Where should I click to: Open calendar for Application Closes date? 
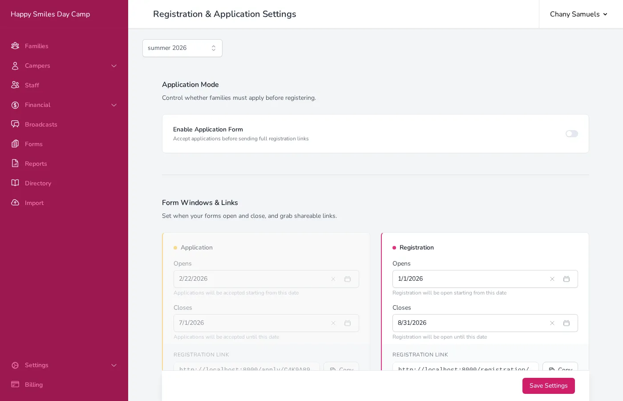point(348,323)
